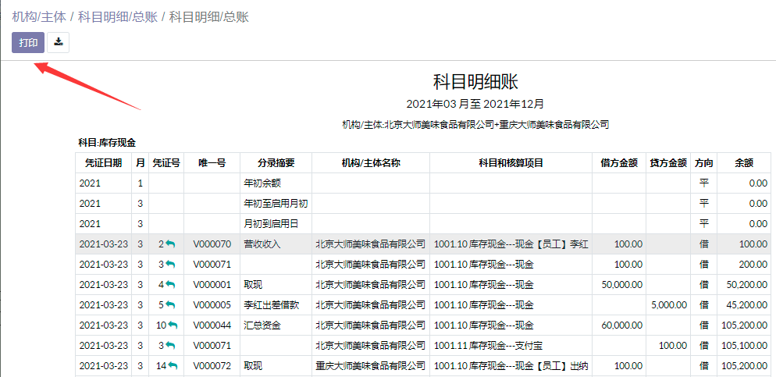The height and width of the screenshot is (377, 776).
Task: Click unique number V000044
Action: (x=212, y=325)
